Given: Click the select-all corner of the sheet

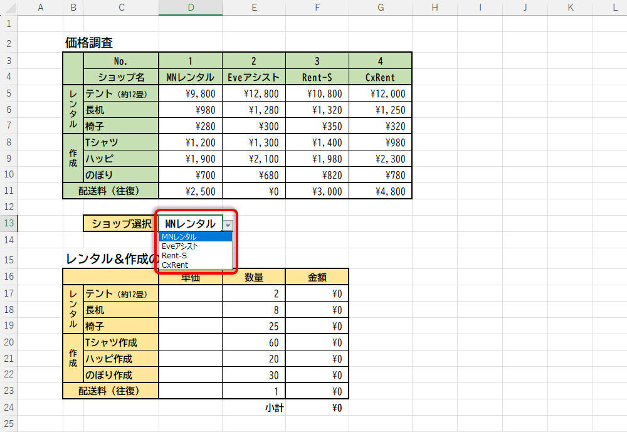Looking at the screenshot, I should coord(9,8).
